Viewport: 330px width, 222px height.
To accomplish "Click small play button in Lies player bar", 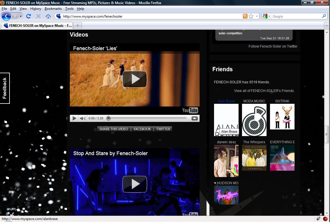I will [74, 118].
